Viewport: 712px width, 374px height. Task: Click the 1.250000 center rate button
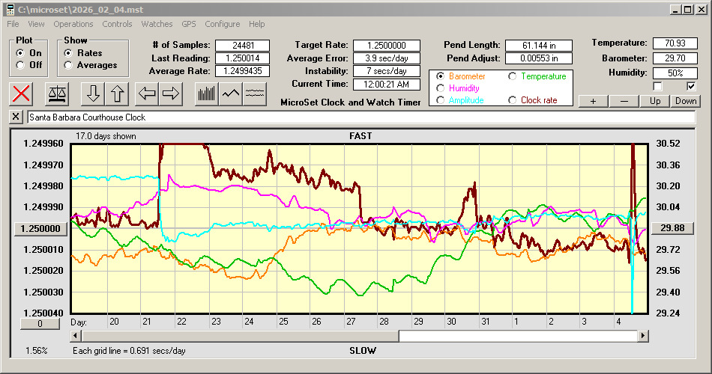coord(36,229)
